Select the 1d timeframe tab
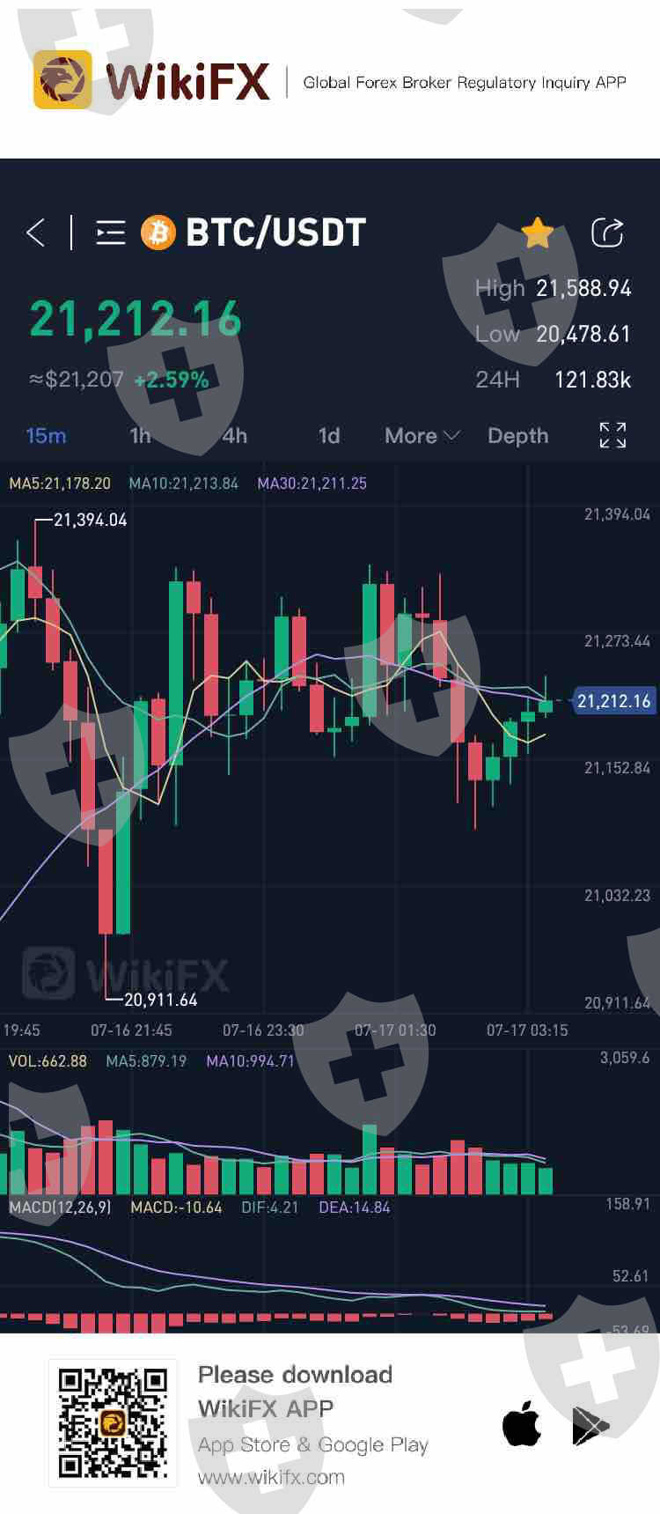This screenshot has width=660, height=1514. pos(329,436)
